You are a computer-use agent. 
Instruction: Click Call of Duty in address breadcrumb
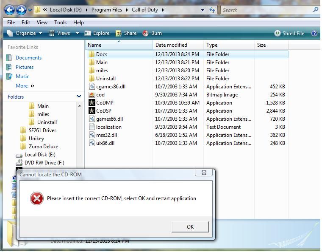coord(145,10)
